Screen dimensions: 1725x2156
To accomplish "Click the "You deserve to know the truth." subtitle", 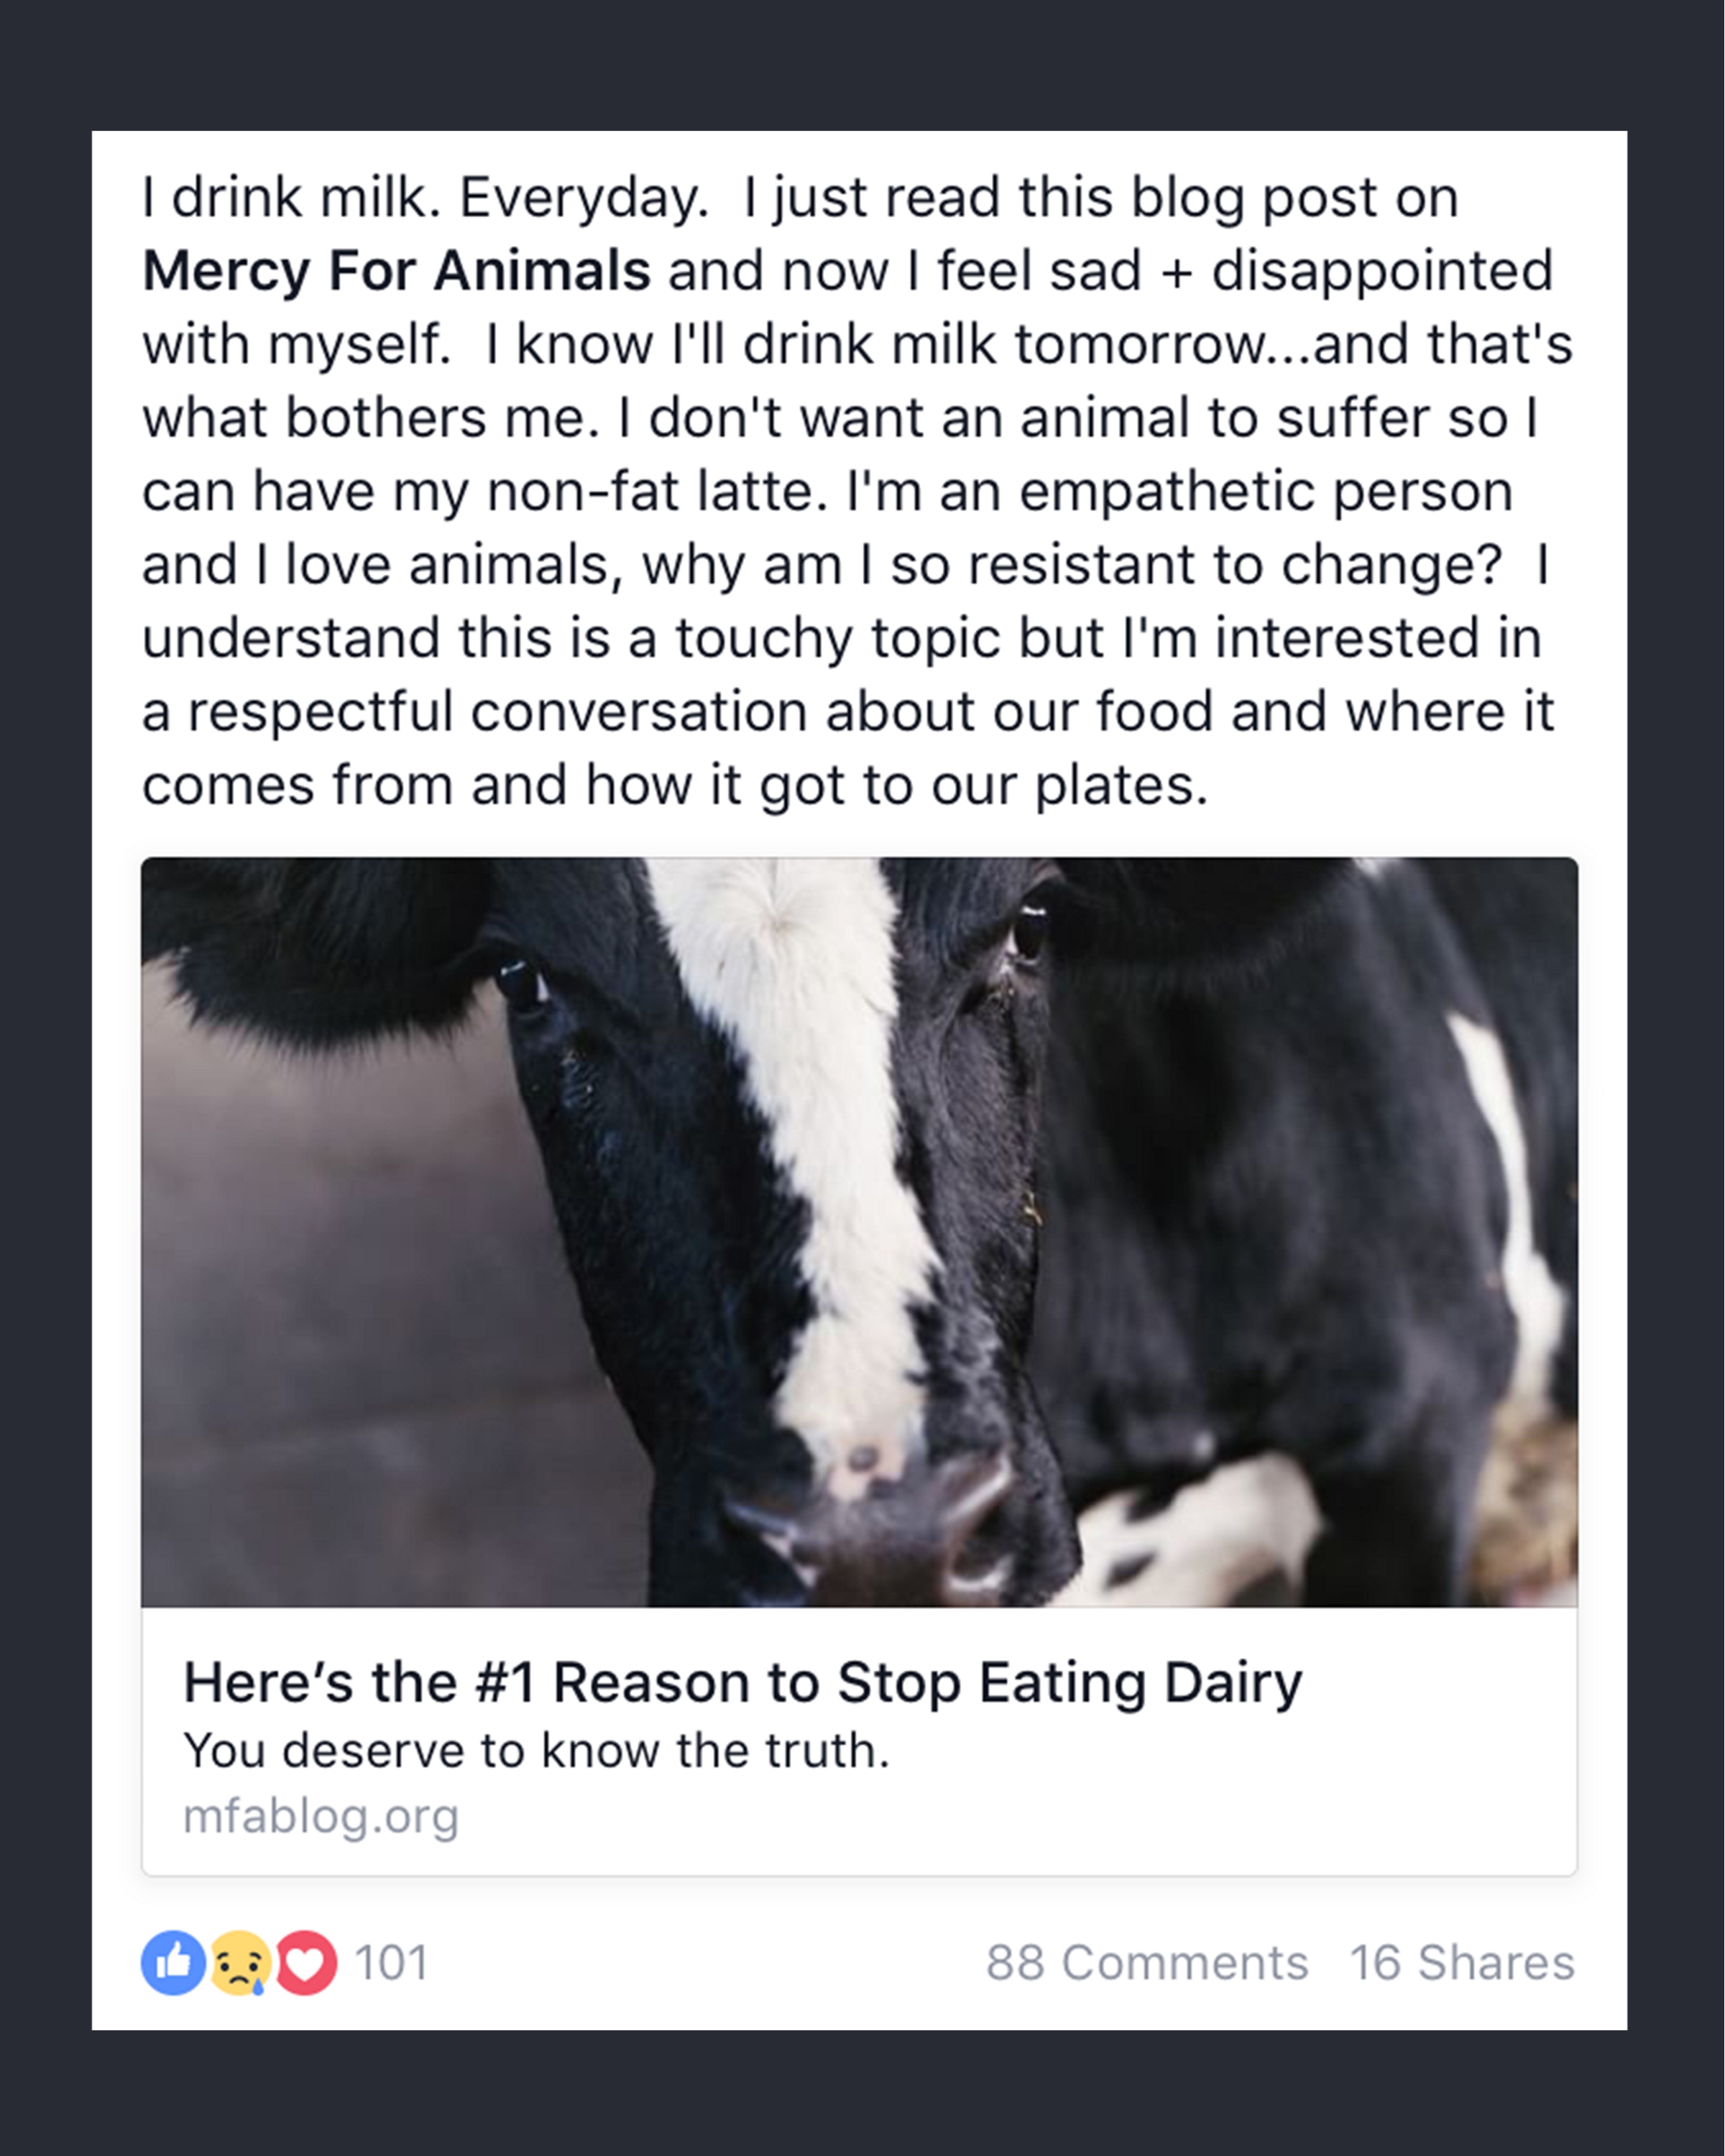I will click(x=536, y=1751).
